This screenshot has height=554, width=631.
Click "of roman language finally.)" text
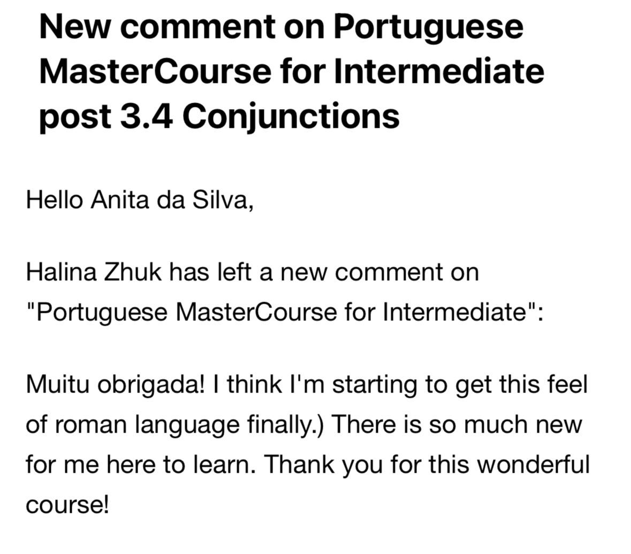point(174,425)
